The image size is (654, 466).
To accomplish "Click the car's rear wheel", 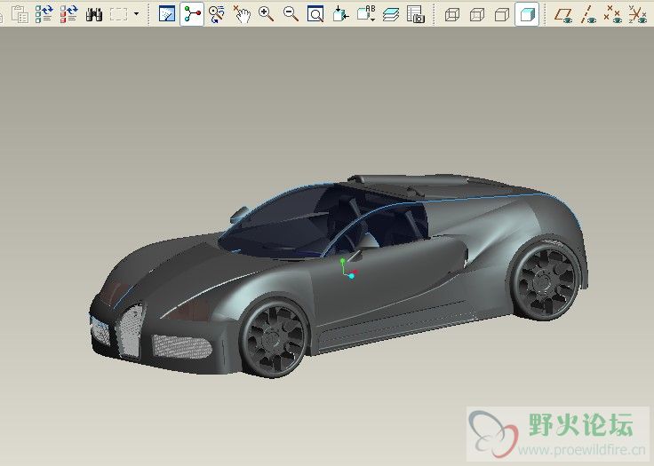I will [545, 280].
